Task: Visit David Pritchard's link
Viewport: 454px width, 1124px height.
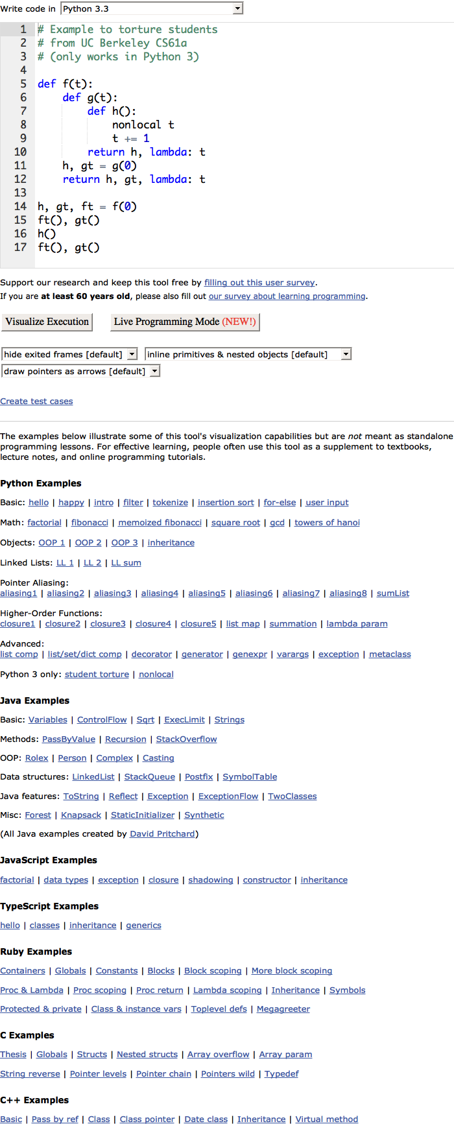Action: click(x=163, y=834)
